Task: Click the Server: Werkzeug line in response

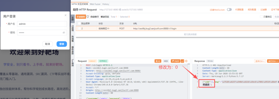Action: click(x=223, y=76)
